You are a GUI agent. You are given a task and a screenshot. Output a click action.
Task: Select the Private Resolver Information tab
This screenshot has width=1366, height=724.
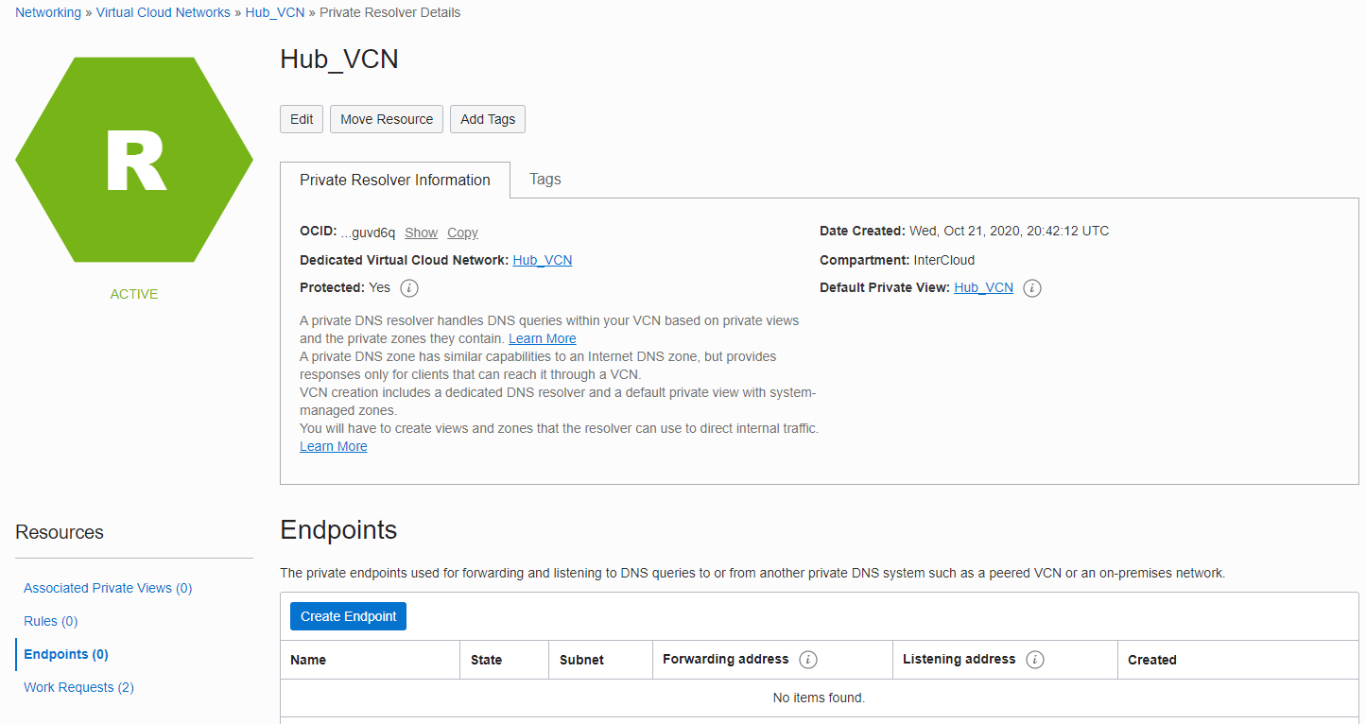coord(395,181)
